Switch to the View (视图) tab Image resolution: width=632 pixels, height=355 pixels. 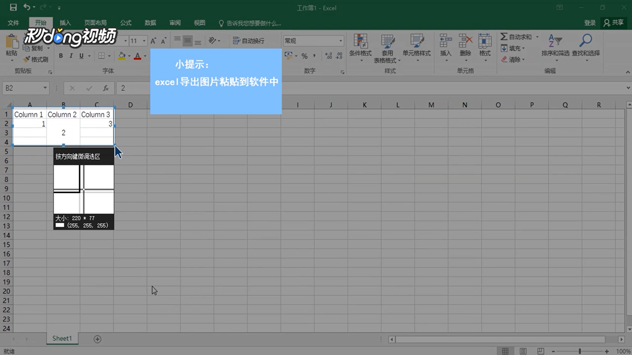(x=199, y=23)
